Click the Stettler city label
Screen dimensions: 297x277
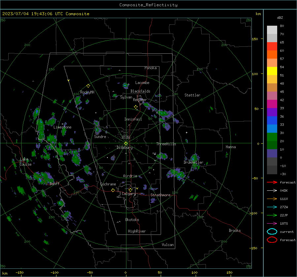[x=192, y=95]
